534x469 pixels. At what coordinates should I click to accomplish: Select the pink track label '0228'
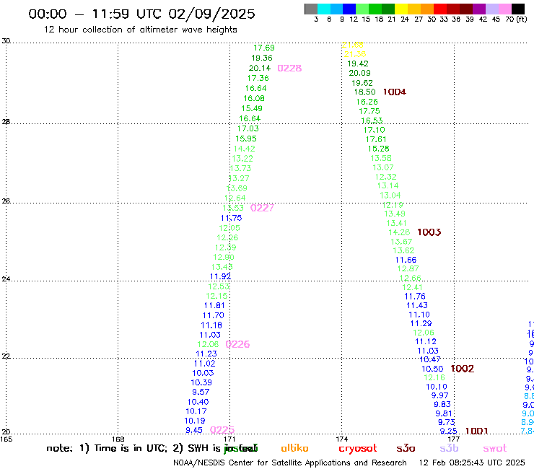(289, 68)
